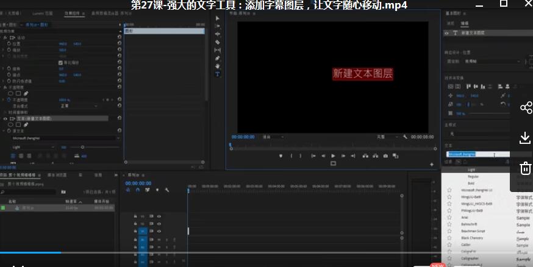The image size is (533, 267).
Task: Choose Arial from the font list
Action: [465, 217]
